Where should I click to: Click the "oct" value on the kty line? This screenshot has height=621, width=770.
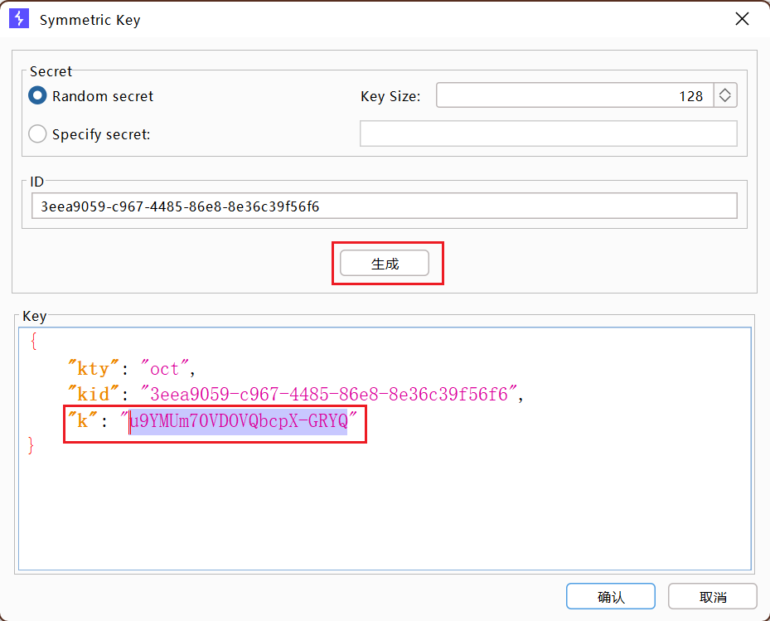click(x=164, y=369)
